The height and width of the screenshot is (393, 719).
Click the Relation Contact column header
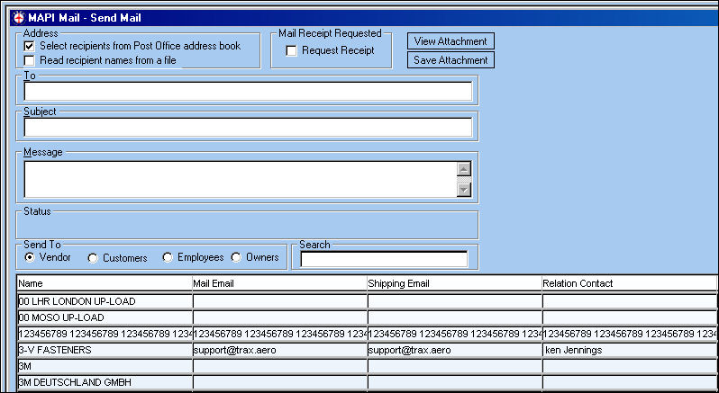630,283
